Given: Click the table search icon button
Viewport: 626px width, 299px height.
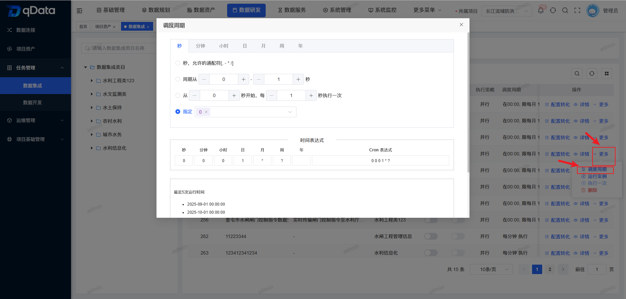Looking at the screenshot, I should point(577,73).
